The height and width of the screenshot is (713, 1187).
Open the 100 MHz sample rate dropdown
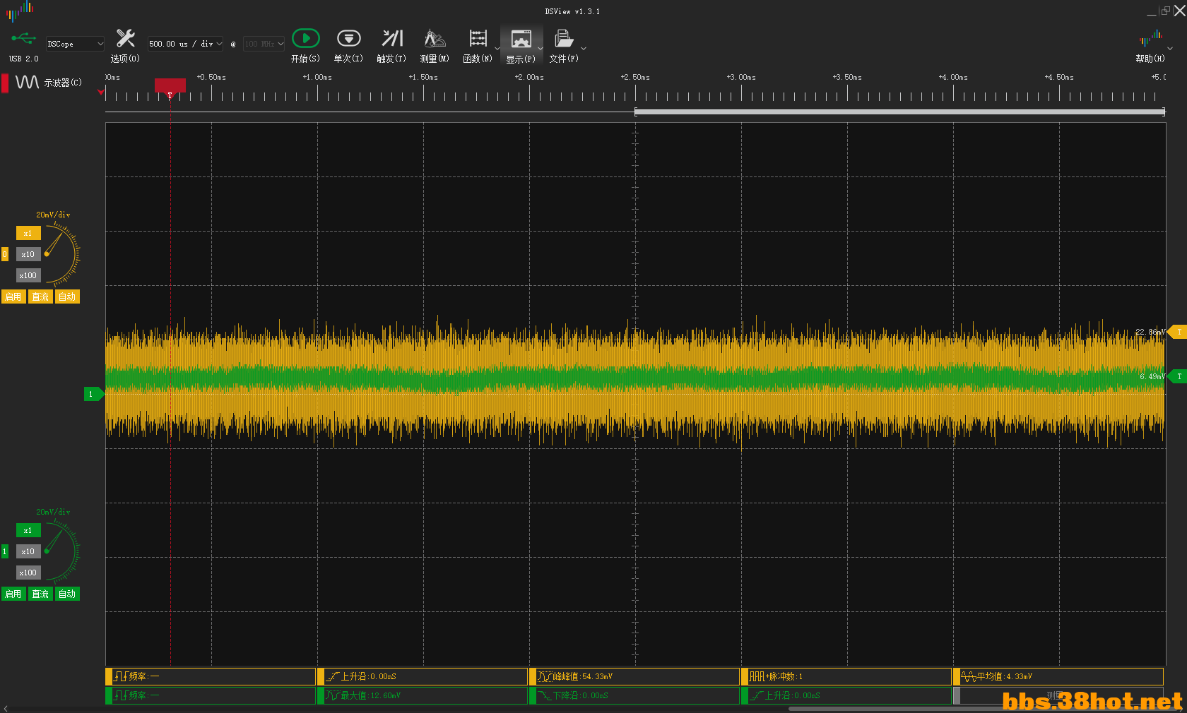coord(264,44)
